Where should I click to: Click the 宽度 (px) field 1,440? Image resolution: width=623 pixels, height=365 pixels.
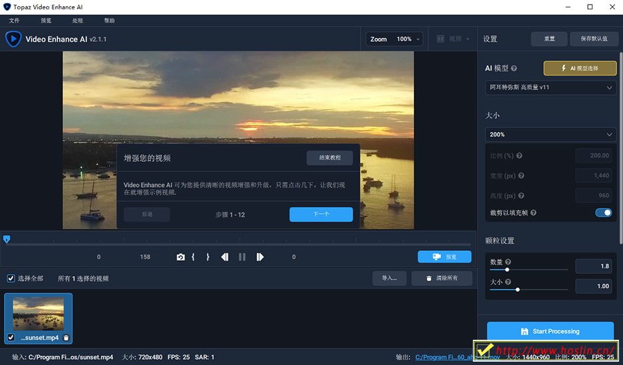[x=594, y=176]
